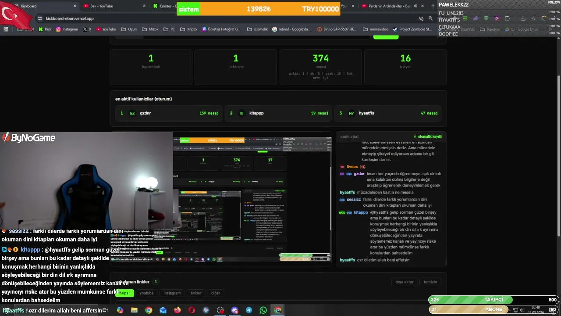Click the ABONE progress bar
Screen dimensions: 561x316
click(494, 309)
